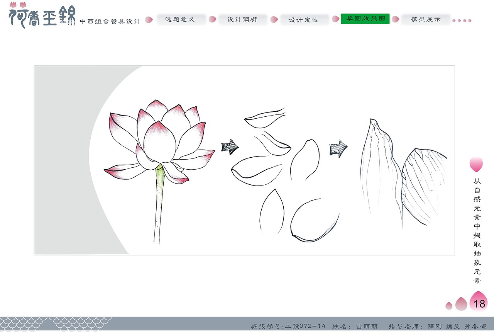Click the hatched arrow next to the lotus flower
Viewport: 494px width, 332px height.
click(230, 146)
